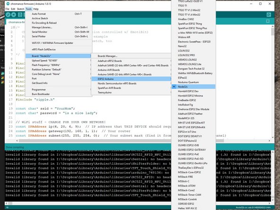This screenshot has width=280, height=210.
Task: Select M5Stack-Core-ESP32 board
Action: point(193,172)
